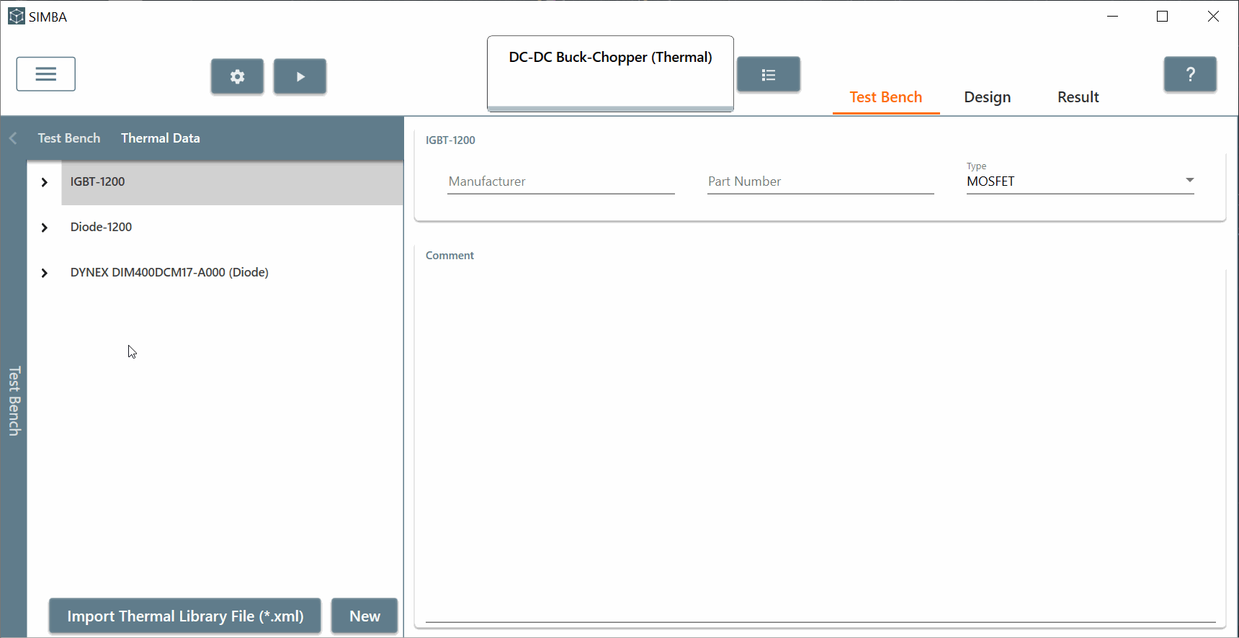This screenshot has height=638, width=1239.
Task: Open simulation settings gear
Action: [237, 76]
